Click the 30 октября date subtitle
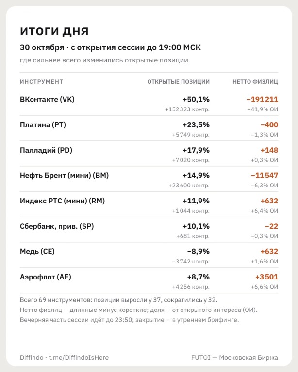This screenshot has width=298, height=372. click(x=110, y=47)
